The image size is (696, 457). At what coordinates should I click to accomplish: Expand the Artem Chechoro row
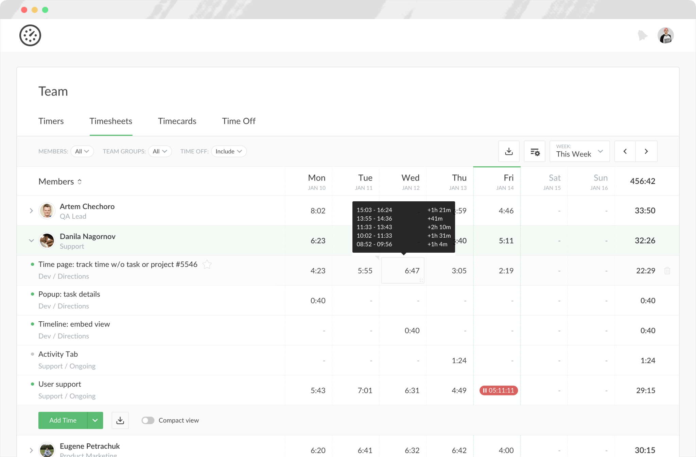pyautogui.click(x=31, y=210)
